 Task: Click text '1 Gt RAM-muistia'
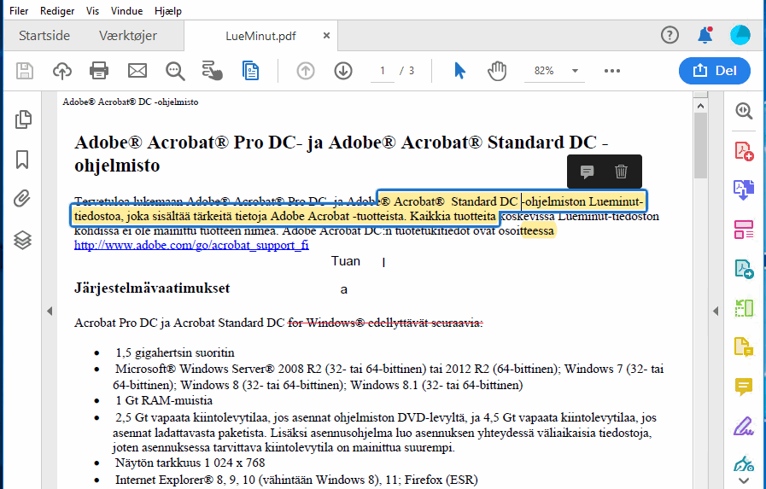(164, 400)
